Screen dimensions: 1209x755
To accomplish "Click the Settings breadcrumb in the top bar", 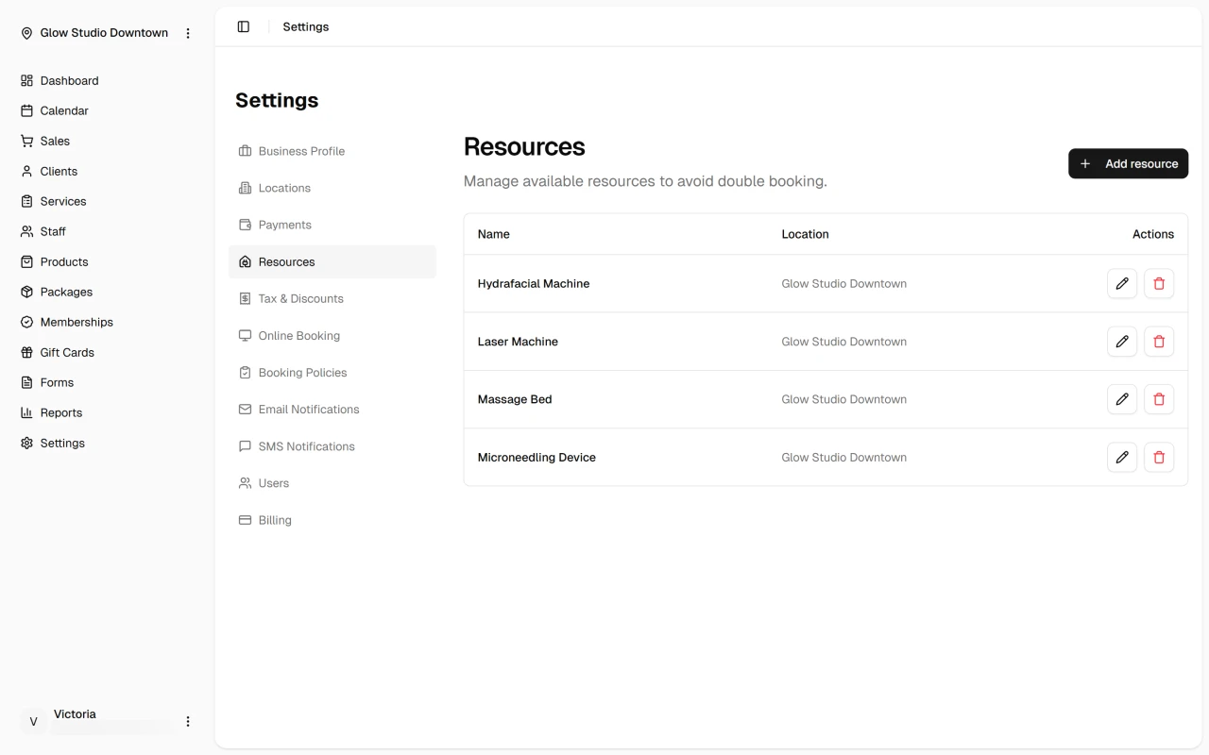I will coord(306,26).
